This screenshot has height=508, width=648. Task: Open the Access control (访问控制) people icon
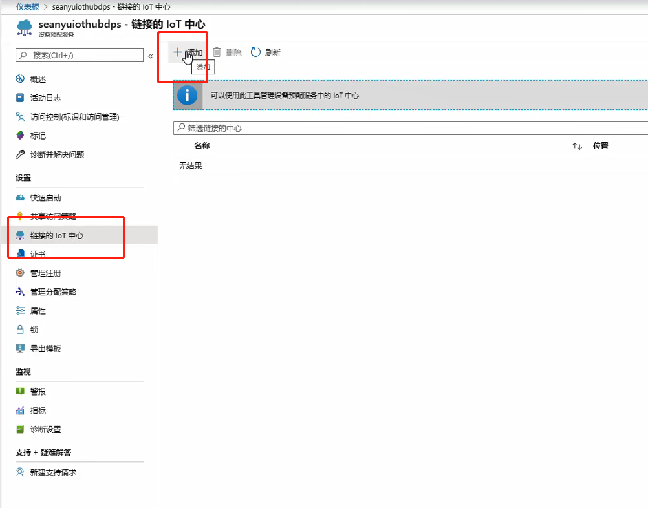pyautogui.click(x=20, y=117)
